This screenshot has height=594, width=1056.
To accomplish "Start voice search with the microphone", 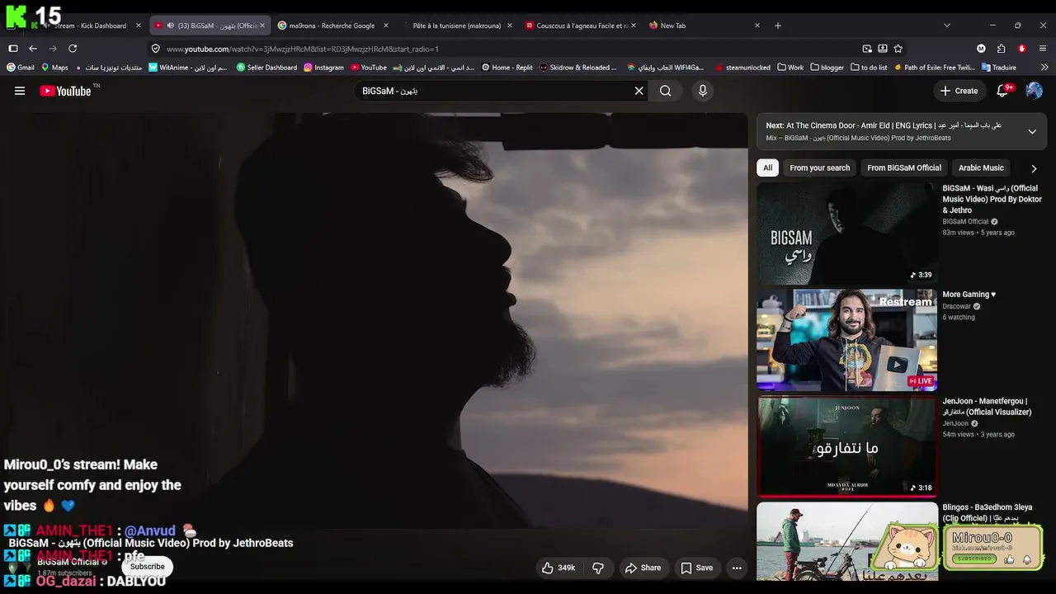I will pos(703,91).
